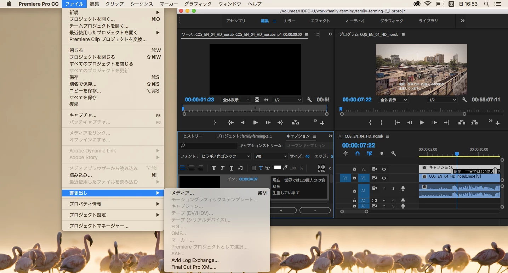The width and height of the screenshot is (508, 273).
Task: Toggle timeline snap magnet
Action: pos(358,154)
